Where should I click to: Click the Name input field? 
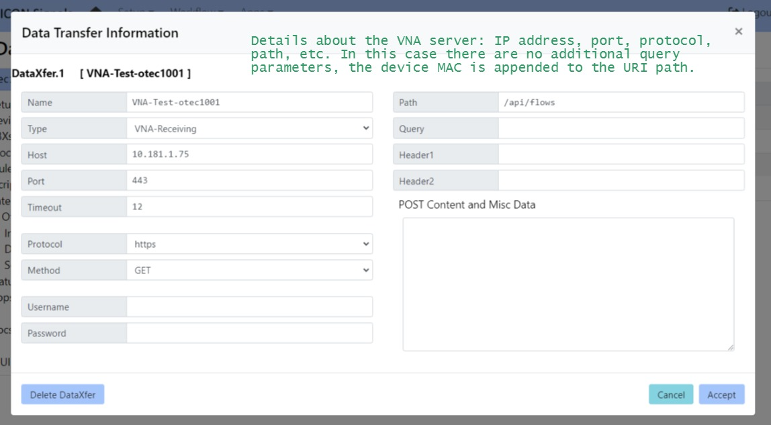tap(249, 102)
